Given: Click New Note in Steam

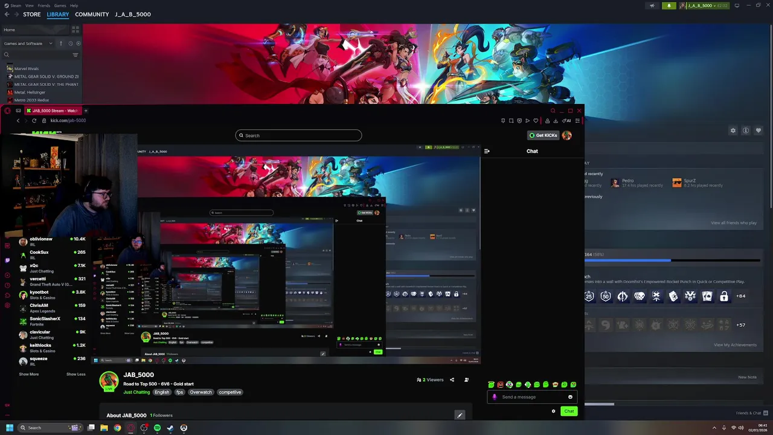Looking at the screenshot, I should (x=747, y=377).
